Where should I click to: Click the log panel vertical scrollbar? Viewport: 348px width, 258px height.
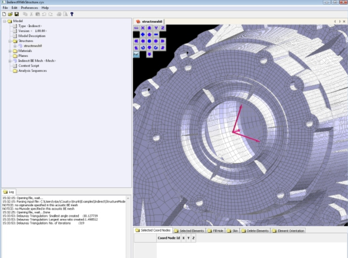click(128, 226)
